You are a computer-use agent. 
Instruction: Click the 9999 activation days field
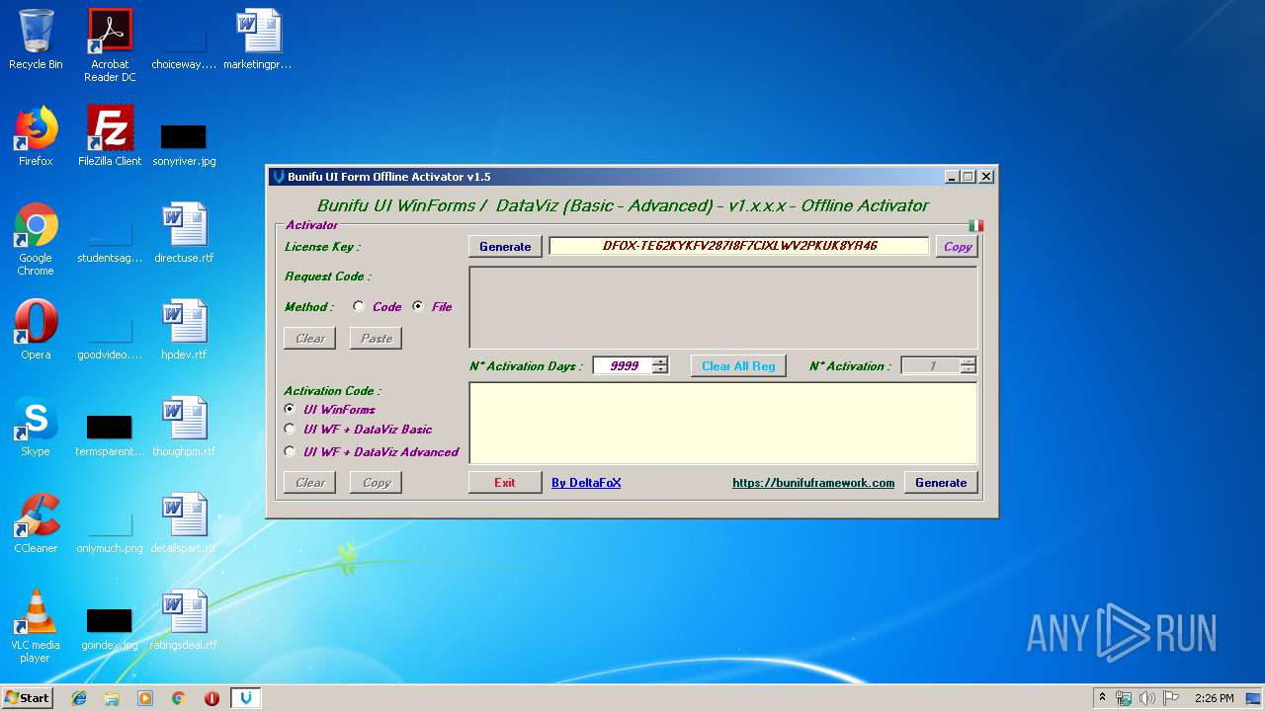point(623,365)
